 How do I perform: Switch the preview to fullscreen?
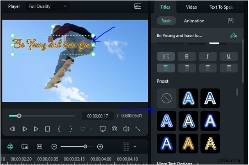point(138,129)
